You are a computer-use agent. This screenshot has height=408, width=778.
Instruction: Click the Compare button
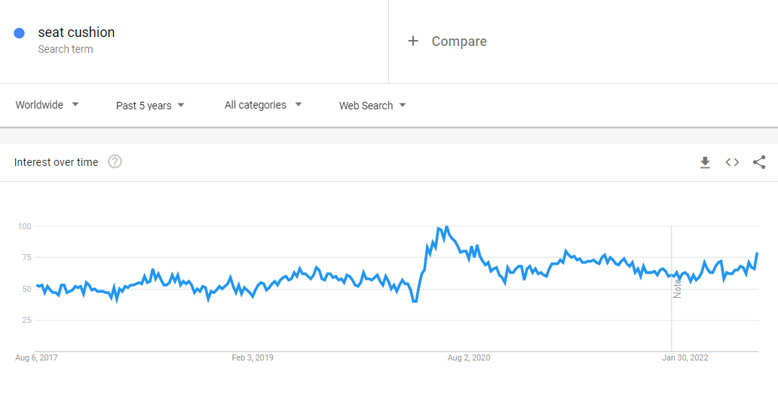(458, 41)
